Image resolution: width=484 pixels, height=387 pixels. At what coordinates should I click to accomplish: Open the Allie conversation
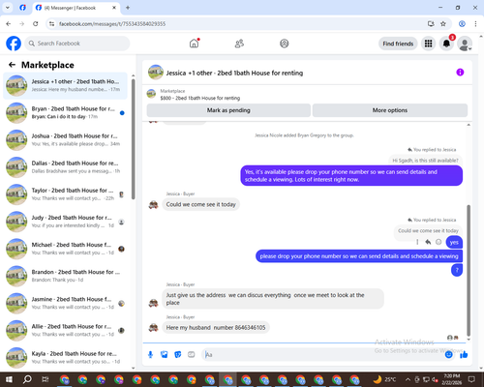(x=65, y=330)
